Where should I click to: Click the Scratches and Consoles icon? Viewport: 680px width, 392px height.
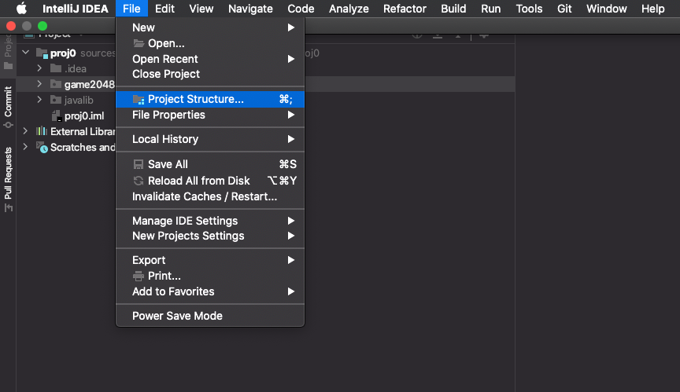[42, 148]
